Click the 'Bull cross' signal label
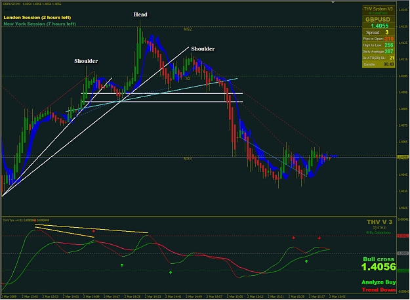 coord(379,259)
